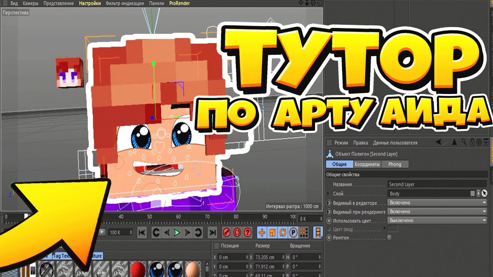Image resolution: width=493 pixels, height=277 pixels.
Task: Open the Видимый при рендеринге dropdown
Action: pos(438,211)
